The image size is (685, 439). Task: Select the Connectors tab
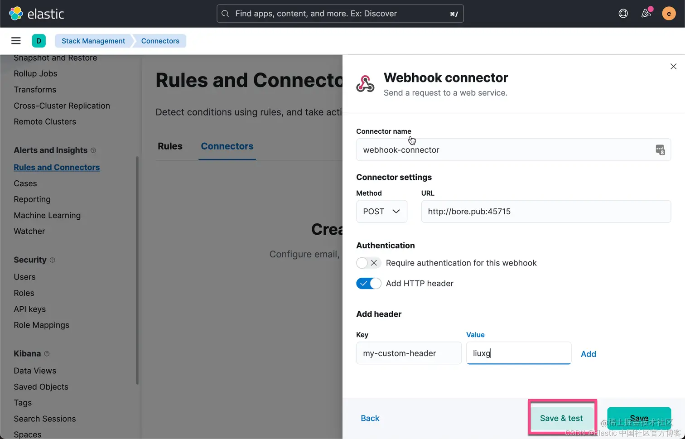pyautogui.click(x=227, y=146)
